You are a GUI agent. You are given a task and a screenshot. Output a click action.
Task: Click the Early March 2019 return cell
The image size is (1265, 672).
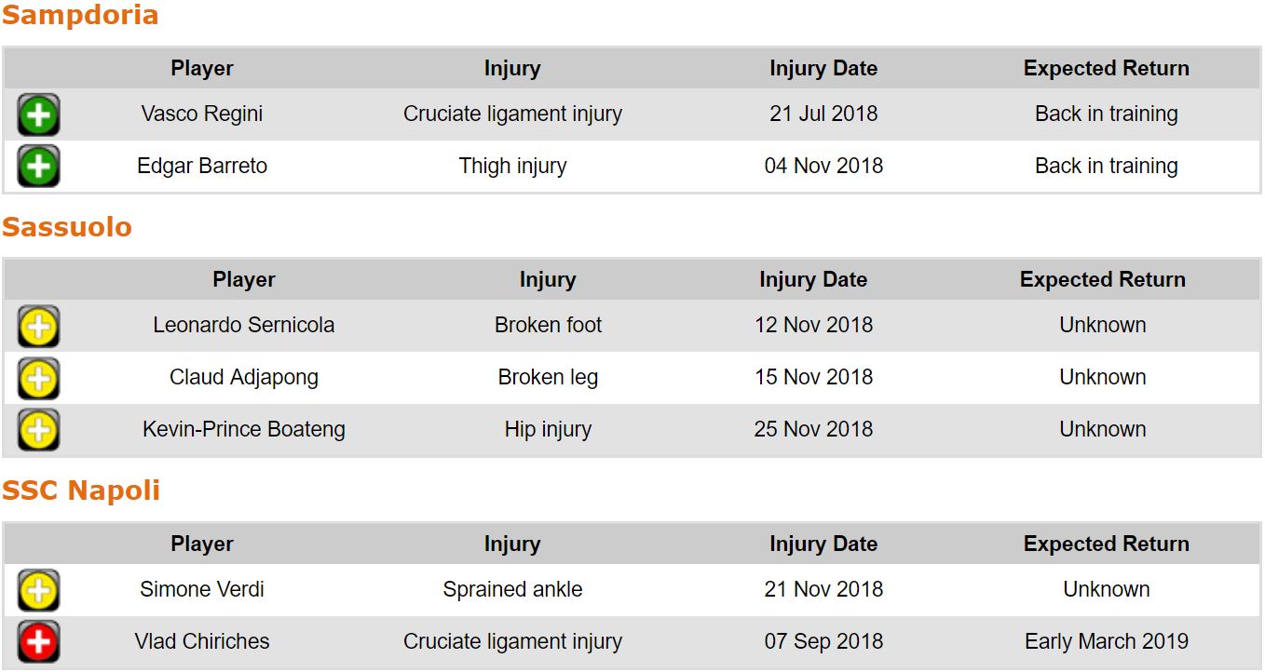1107,641
